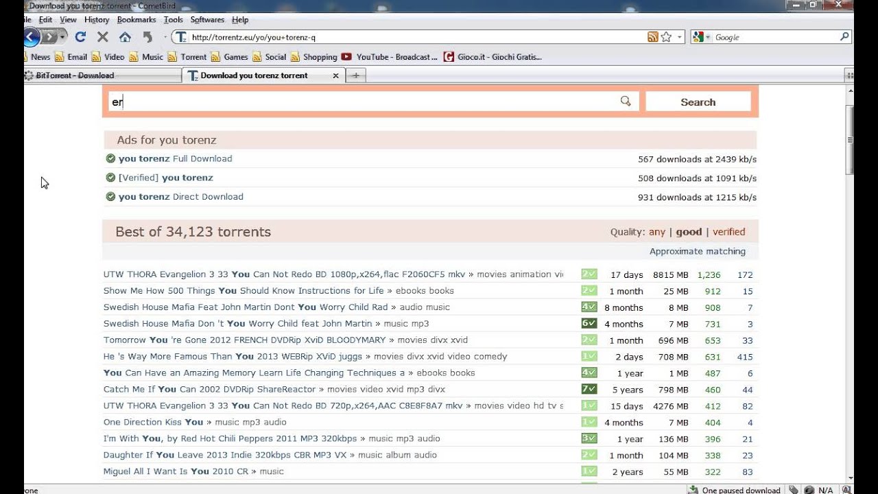Click the One paused download status item
The image size is (878, 494).
coord(735,490)
